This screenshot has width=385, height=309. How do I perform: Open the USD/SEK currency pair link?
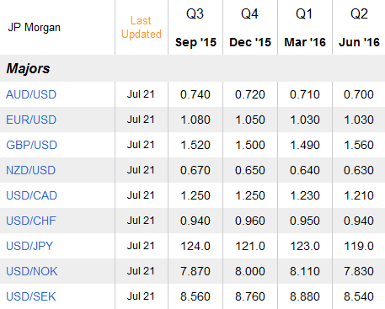coord(31,296)
